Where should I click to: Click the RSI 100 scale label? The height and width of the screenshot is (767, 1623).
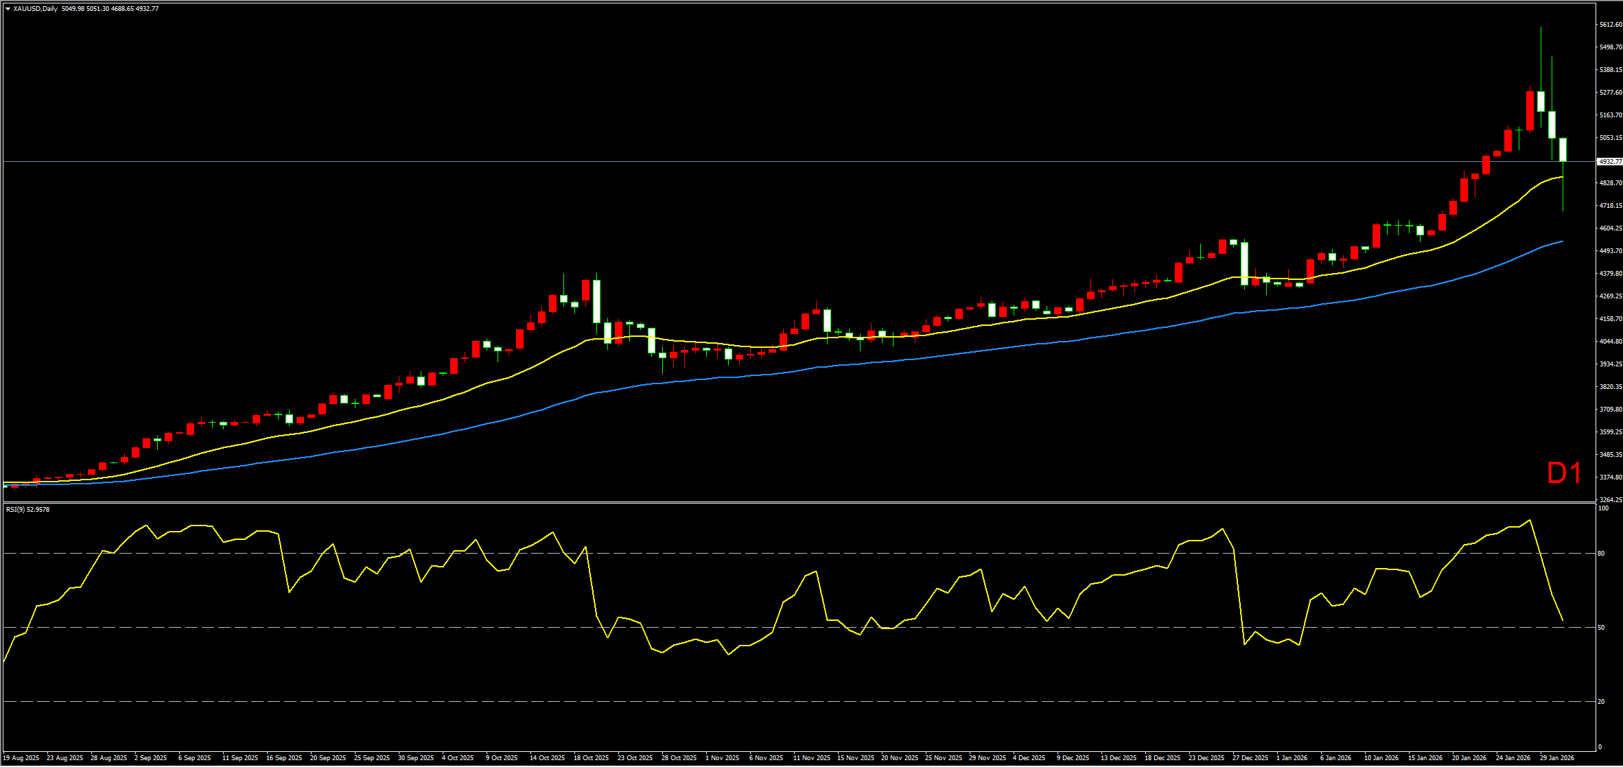1603,508
